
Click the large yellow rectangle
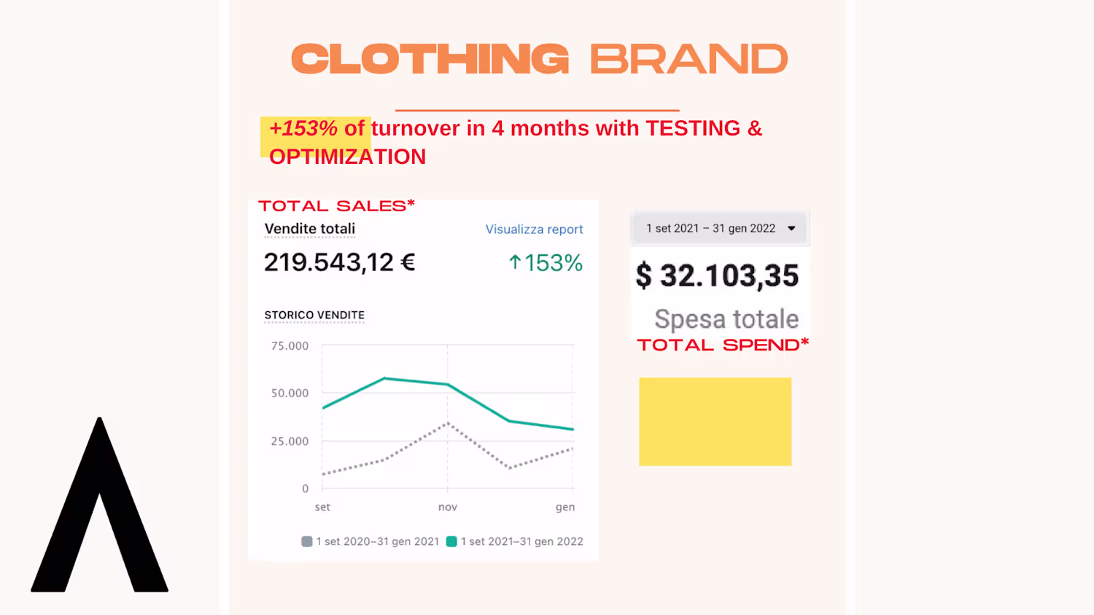(x=715, y=421)
